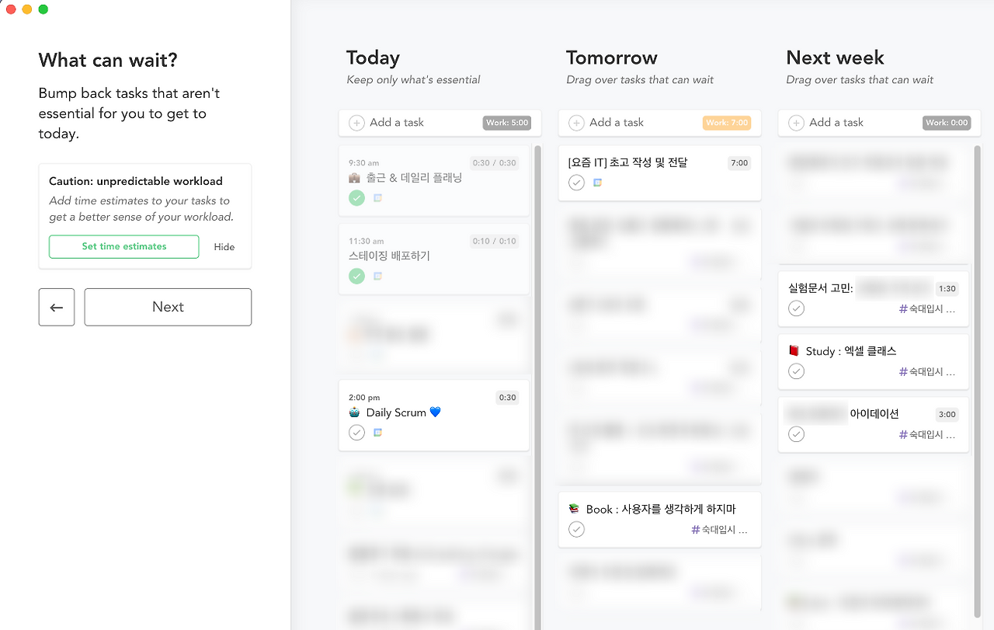
Task: Click the 0:30 time estimate on Daily Scrum
Action: (507, 398)
